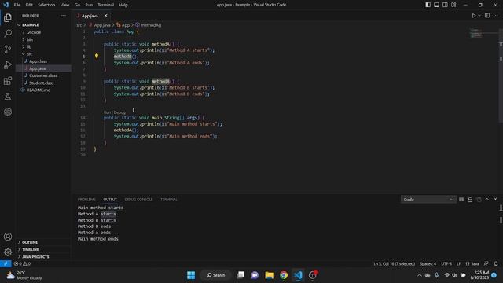Change indentation via Spaces: 4

[x=428, y=263]
